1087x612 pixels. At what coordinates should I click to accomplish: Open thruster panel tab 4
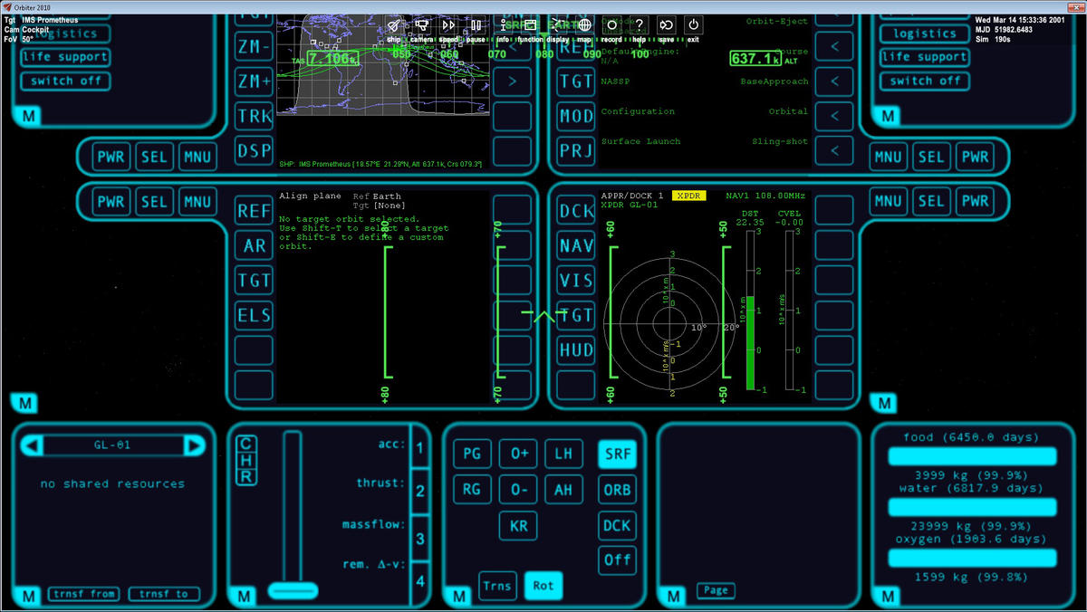(x=419, y=580)
